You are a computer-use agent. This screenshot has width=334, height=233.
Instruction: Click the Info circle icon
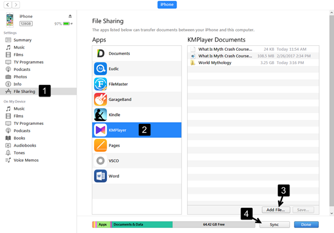[x=8, y=84]
